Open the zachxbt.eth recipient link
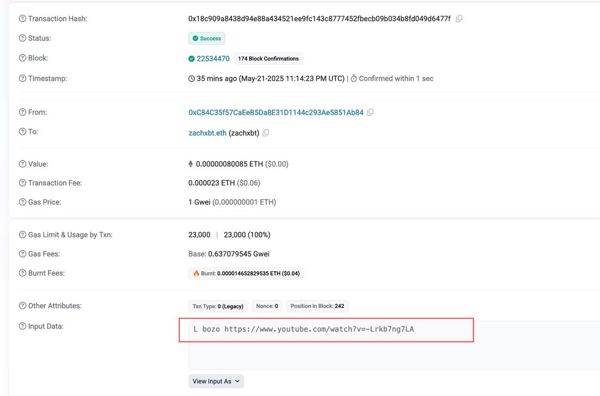The height and width of the screenshot is (396, 600). pyautogui.click(x=207, y=133)
